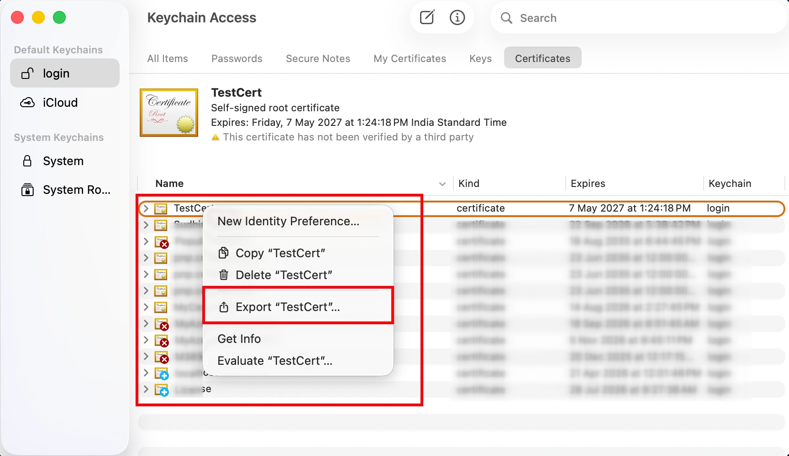
Task: Switch to the Keys tab
Action: 481,58
